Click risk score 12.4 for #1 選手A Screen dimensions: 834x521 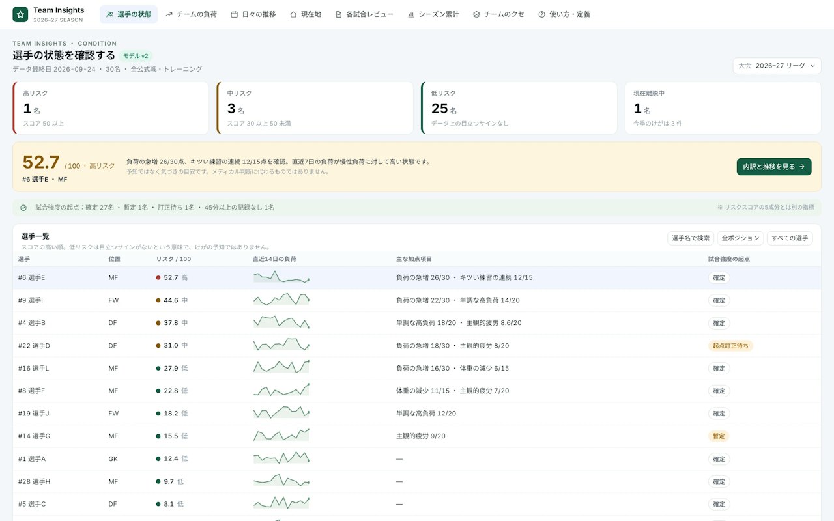pos(171,459)
